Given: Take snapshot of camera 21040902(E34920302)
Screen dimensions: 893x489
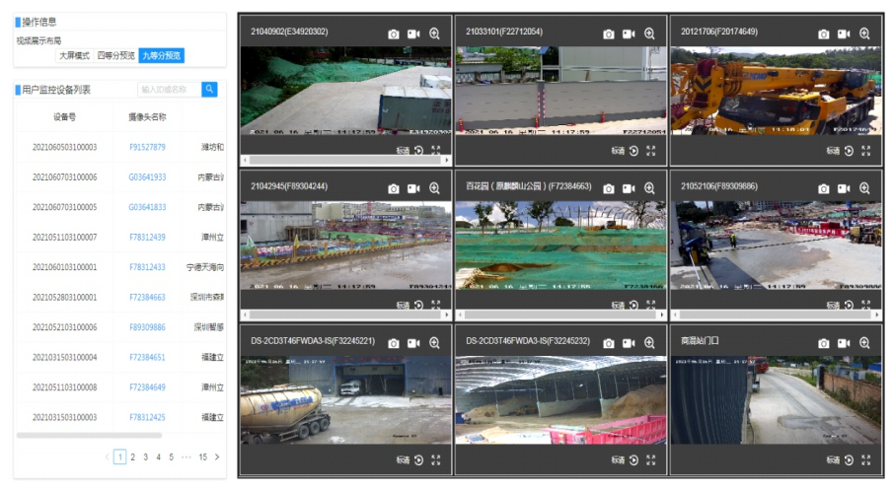Looking at the screenshot, I should pyautogui.click(x=394, y=34).
